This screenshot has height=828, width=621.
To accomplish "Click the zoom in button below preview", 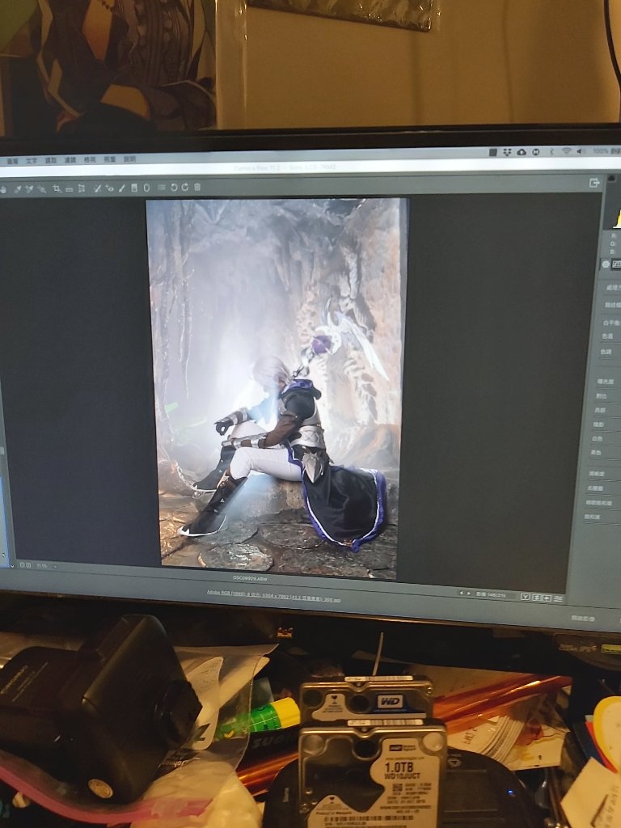I will coord(28,565).
